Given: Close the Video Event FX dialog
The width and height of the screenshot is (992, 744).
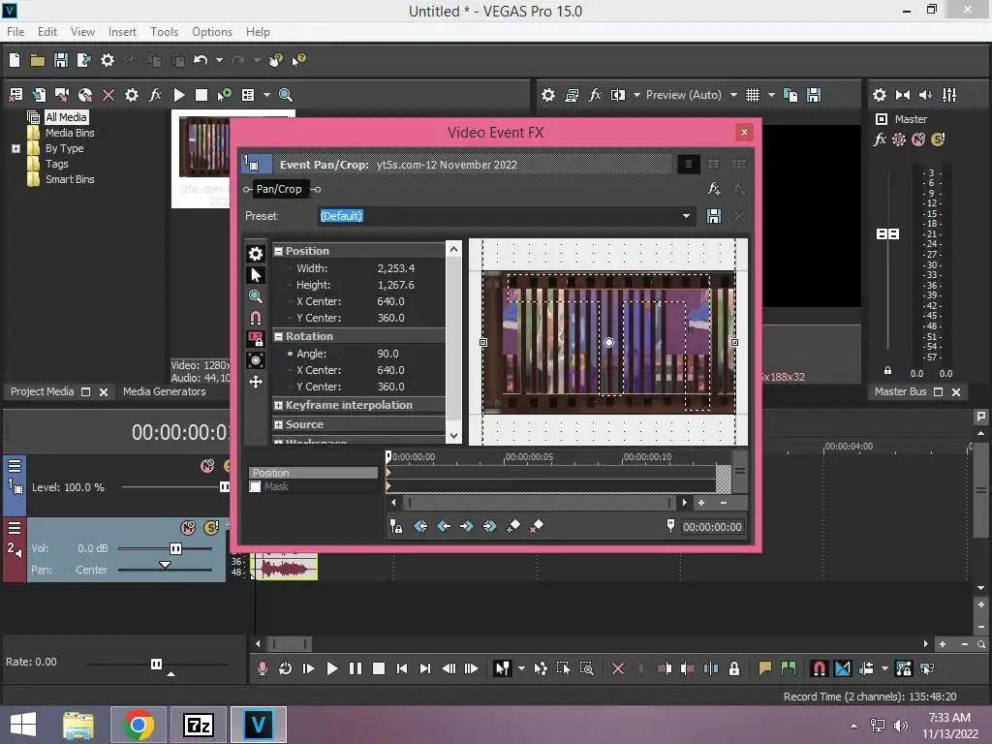Looking at the screenshot, I should pos(744,132).
